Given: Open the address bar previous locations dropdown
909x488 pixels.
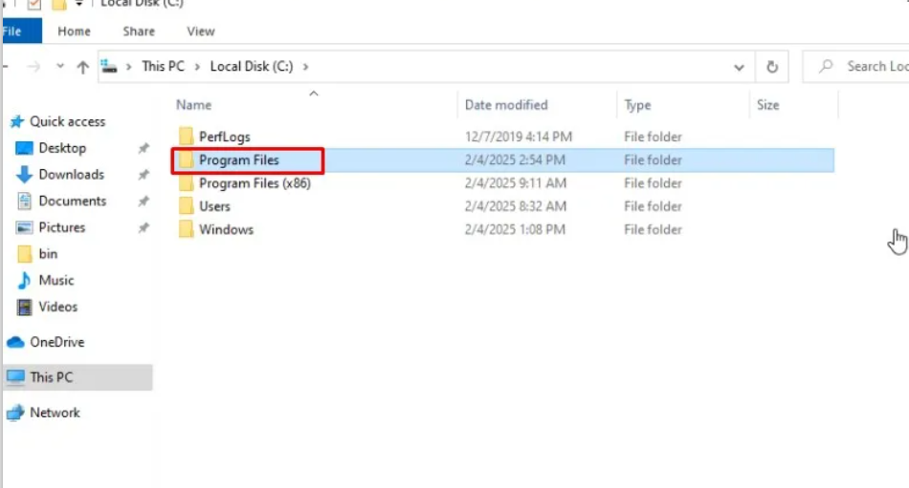Looking at the screenshot, I should [739, 68].
